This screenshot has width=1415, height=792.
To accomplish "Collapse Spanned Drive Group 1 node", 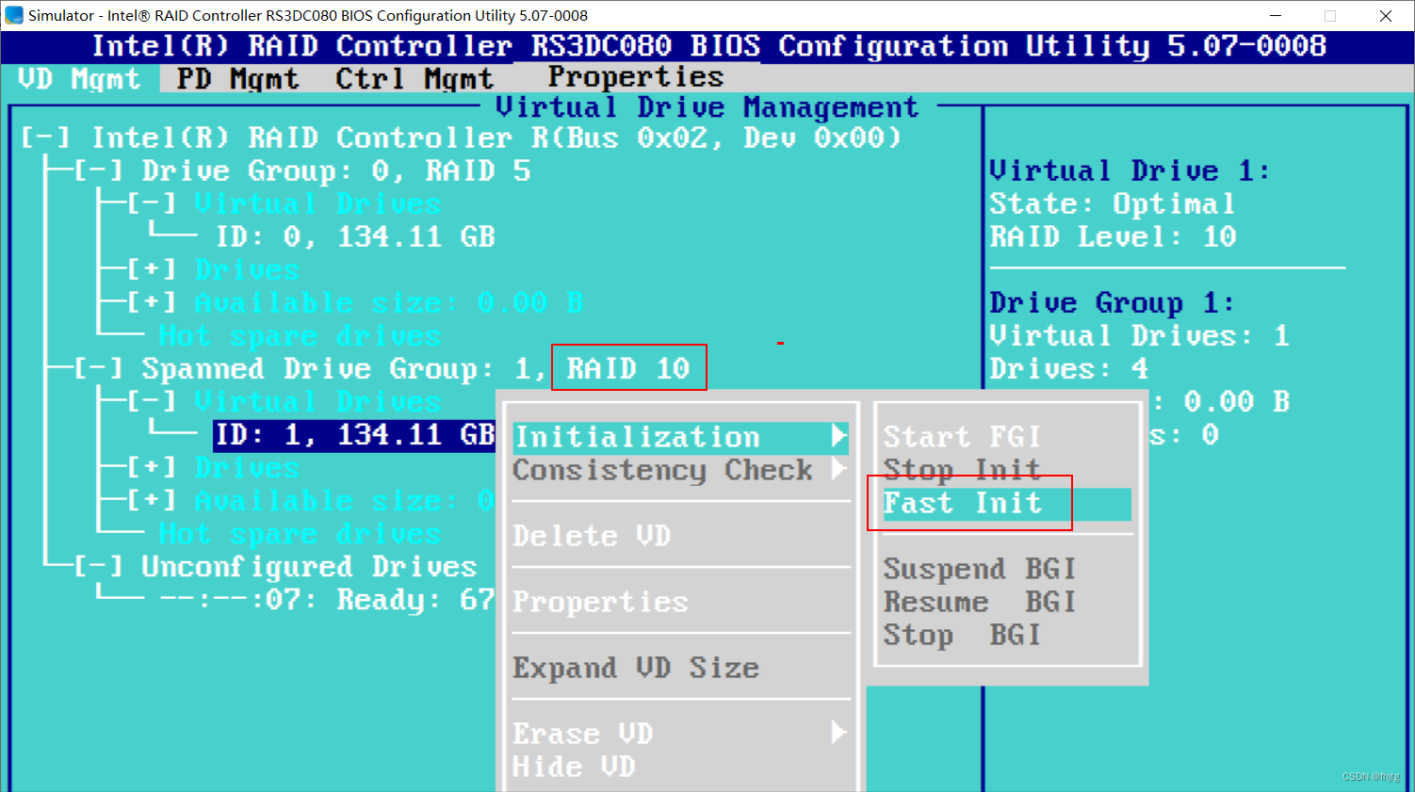I will 98,368.
